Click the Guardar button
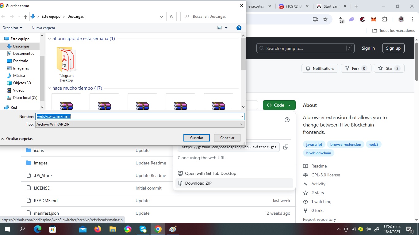This screenshot has height=245, width=419. point(197,138)
